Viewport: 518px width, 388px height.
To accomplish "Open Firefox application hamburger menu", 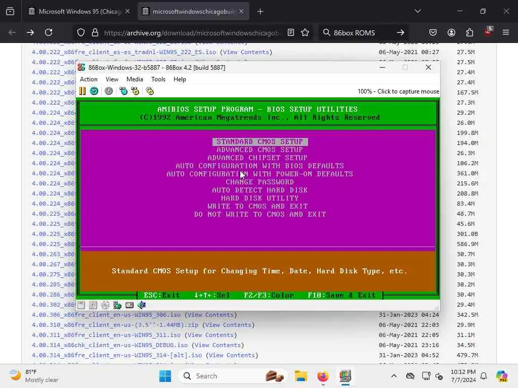I will click(x=506, y=33).
